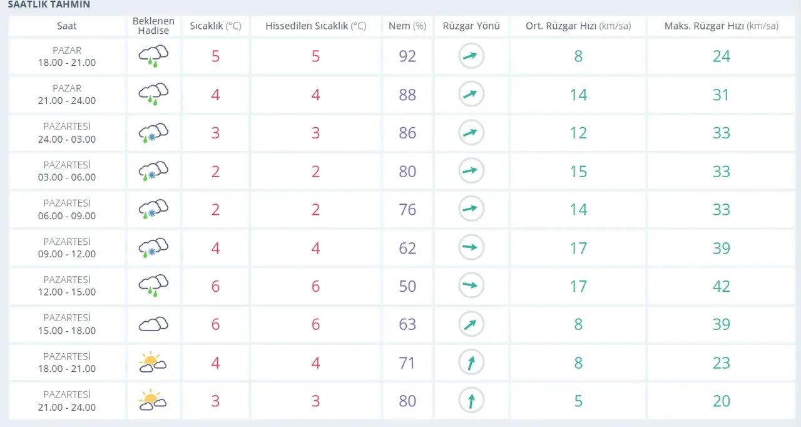This screenshot has width=801, height=427.
Task: Click the sleet icon for Pazartesi 09.00 - 12.00
Action: click(x=153, y=248)
